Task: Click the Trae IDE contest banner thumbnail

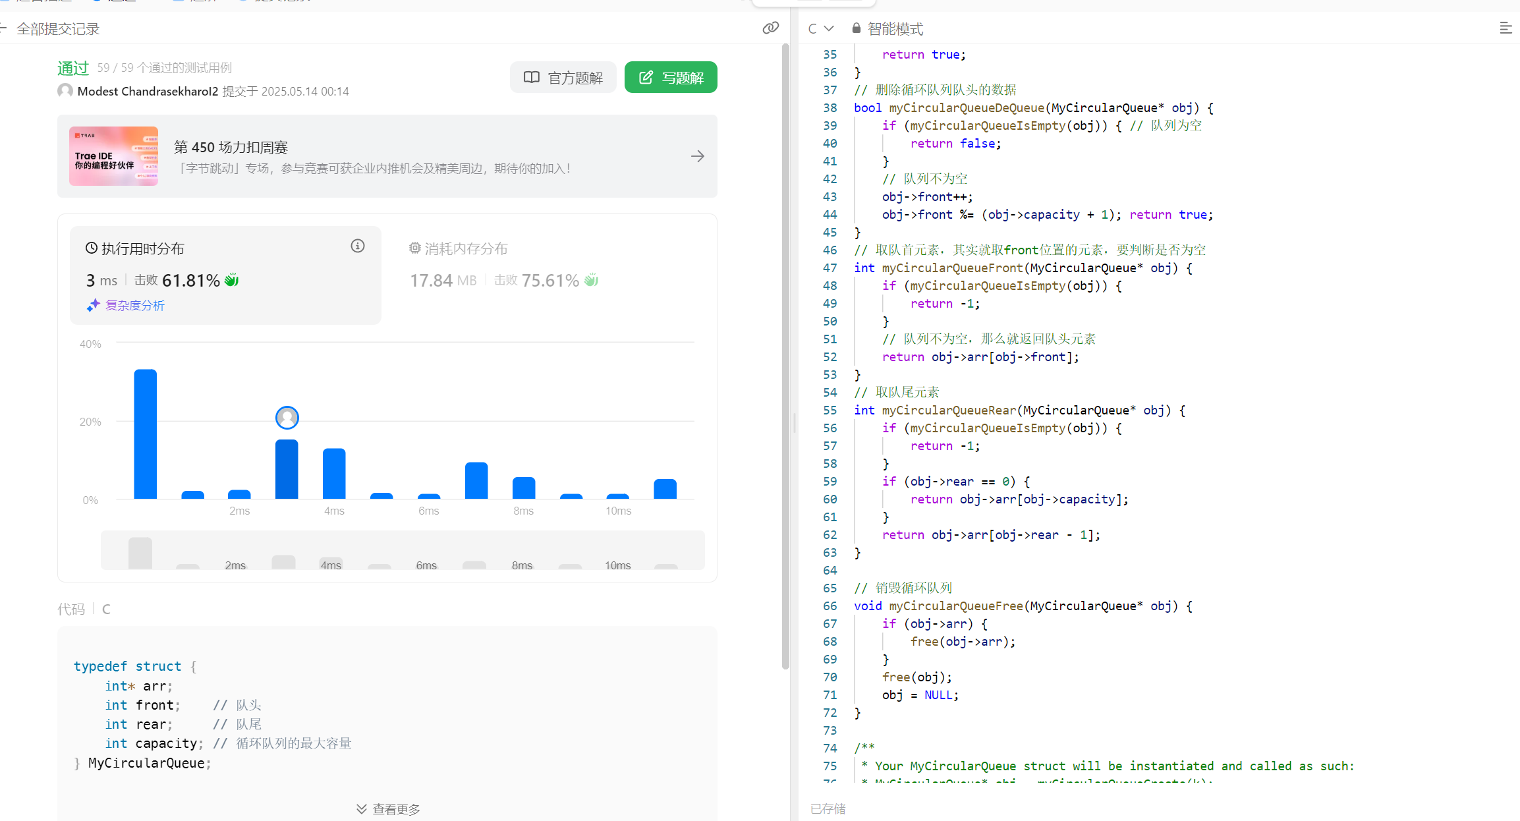Action: coord(113,156)
